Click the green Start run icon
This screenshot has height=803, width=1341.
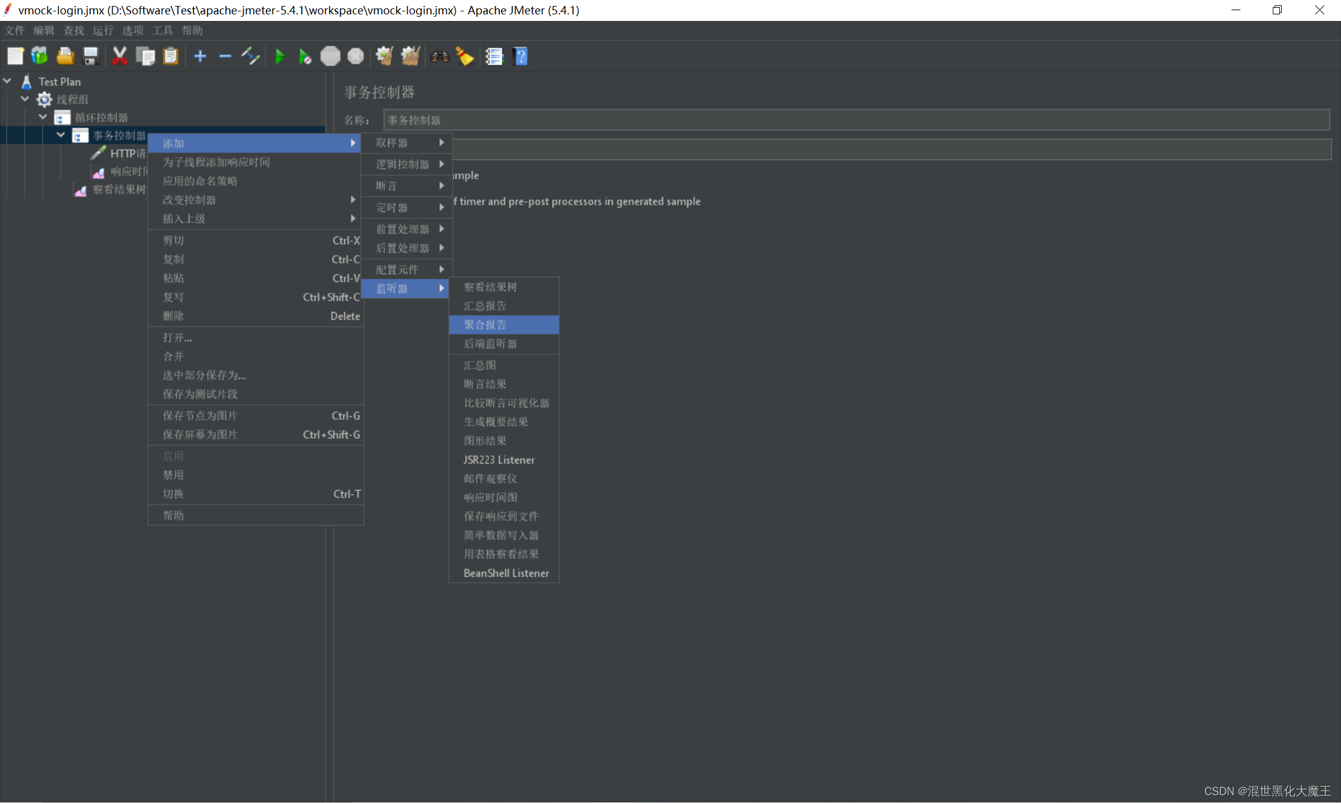280,56
